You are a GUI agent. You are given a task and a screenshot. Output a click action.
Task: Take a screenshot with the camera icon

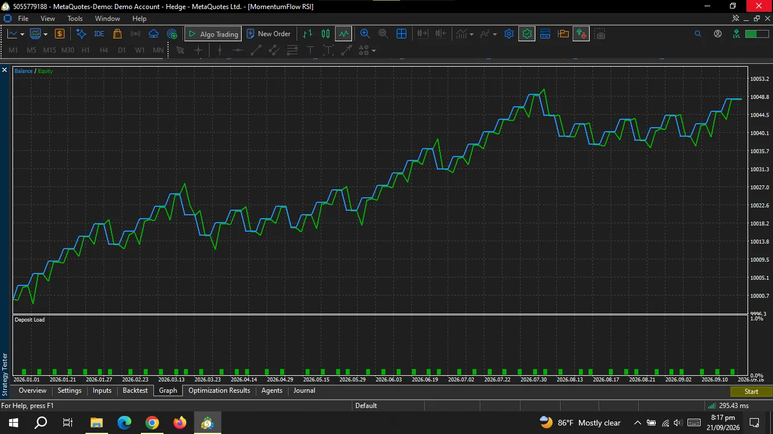(600, 34)
